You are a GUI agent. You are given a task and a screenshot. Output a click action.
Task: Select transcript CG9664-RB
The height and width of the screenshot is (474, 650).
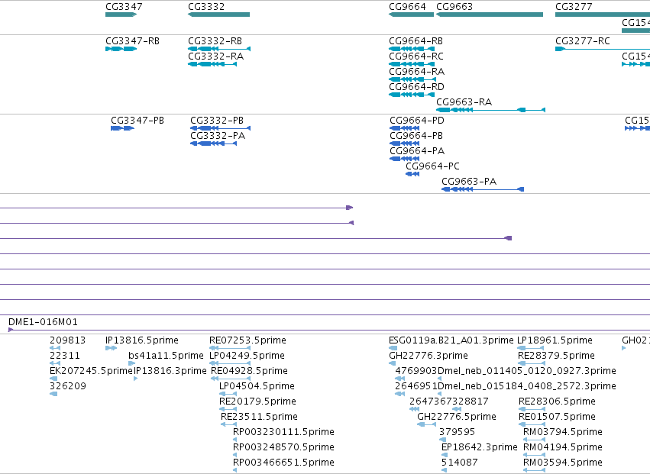click(x=412, y=49)
